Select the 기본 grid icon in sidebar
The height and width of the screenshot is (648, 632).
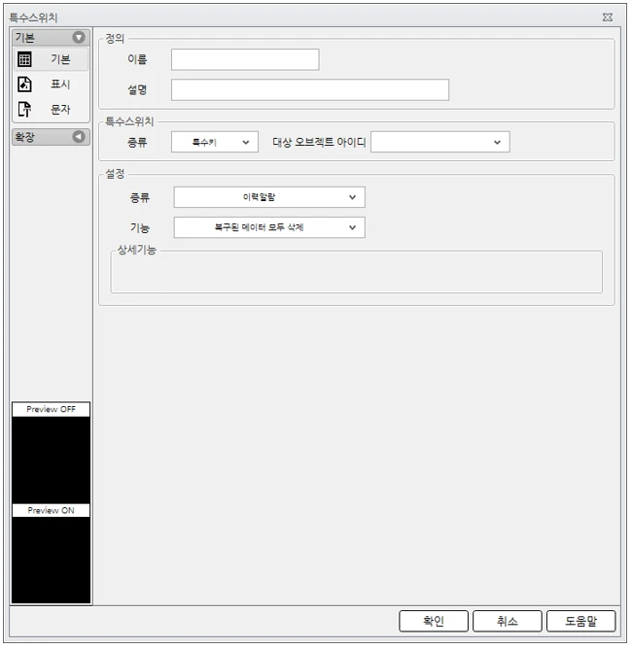25,59
